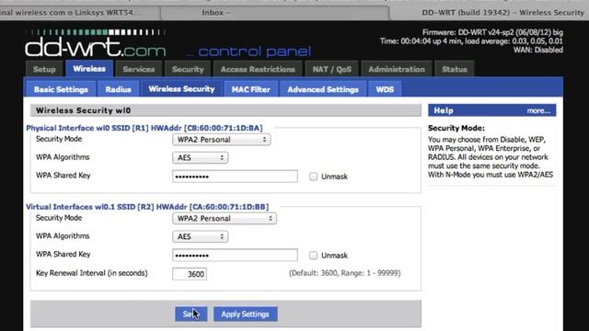Tick Unmask checkbox for wl0.1 key
589x331 pixels.
[313, 256]
